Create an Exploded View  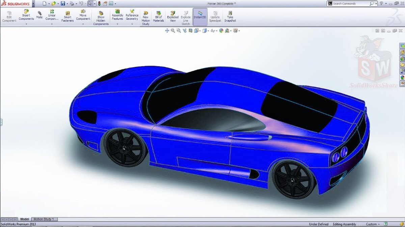[173, 16]
